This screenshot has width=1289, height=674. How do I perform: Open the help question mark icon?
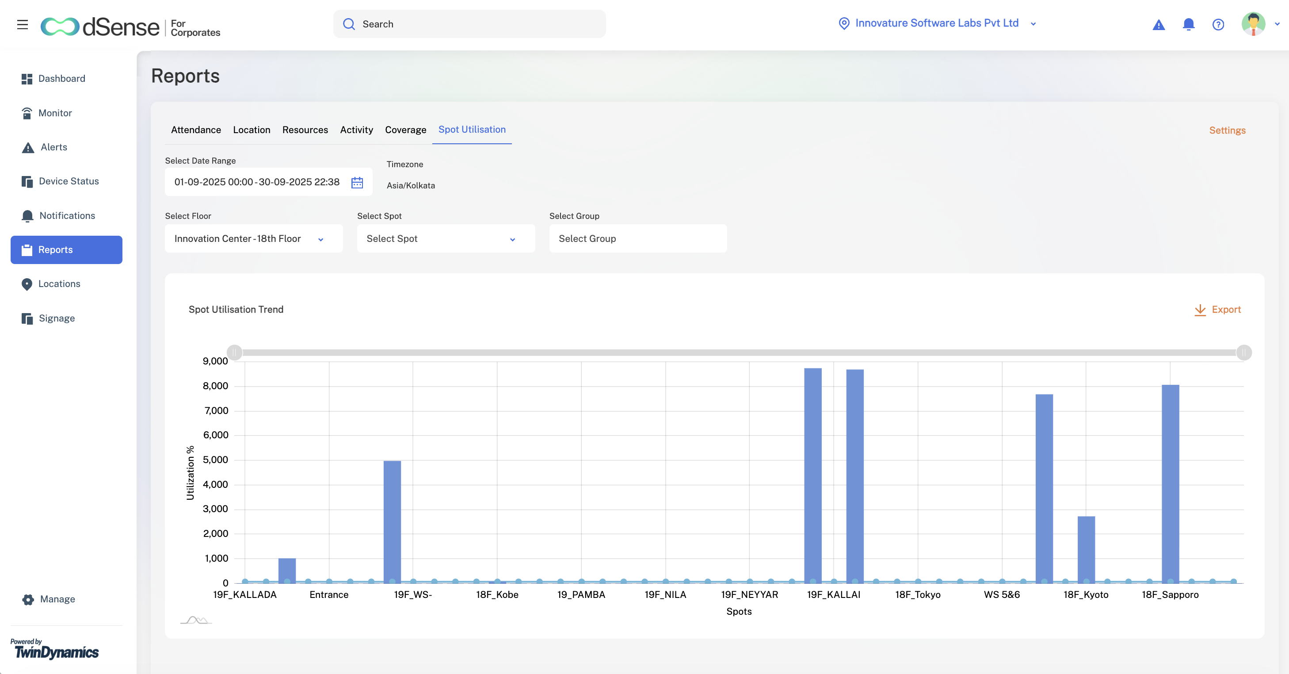(1218, 24)
